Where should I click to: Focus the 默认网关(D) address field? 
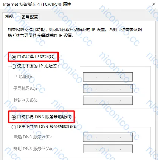tap(108, 100)
